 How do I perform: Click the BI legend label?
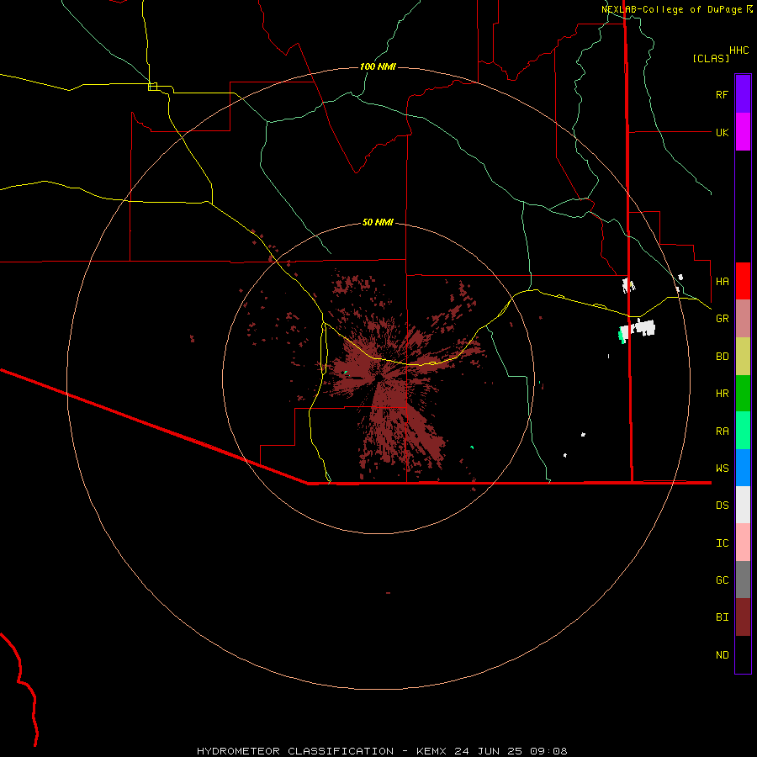[x=722, y=617]
